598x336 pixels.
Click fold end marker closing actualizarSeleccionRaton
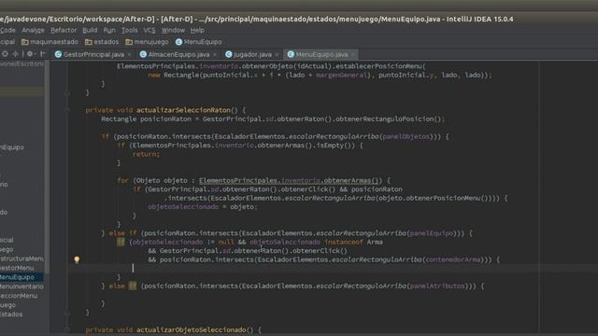coord(67,313)
